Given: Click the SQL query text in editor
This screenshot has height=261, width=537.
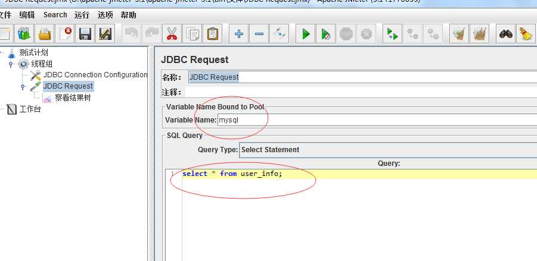Looking at the screenshot, I should click(232, 174).
